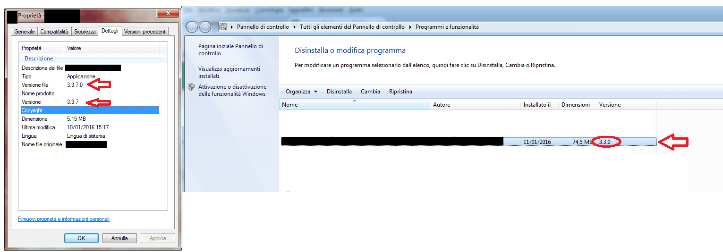The height and width of the screenshot is (252, 723).
Task: Expand arrow before Programmi e funzionalità breadcrumb
Action: 410,27
